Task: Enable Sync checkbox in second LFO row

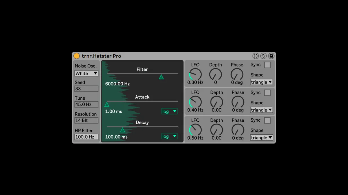Action: (x=267, y=93)
